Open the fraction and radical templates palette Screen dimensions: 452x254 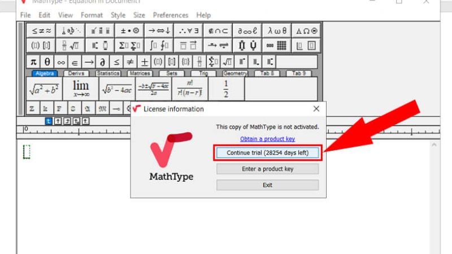point(72,46)
